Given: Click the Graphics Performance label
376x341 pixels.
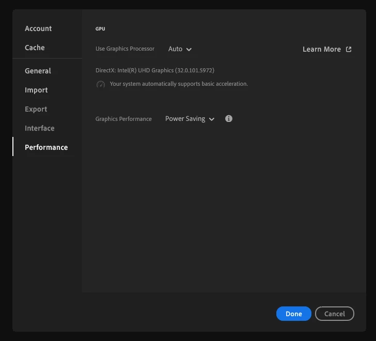Looking at the screenshot, I should (123, 119).
